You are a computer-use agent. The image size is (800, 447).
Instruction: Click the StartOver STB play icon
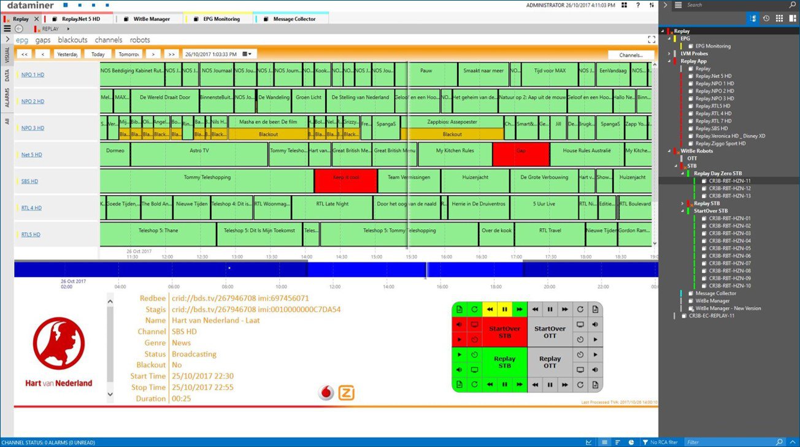[x=460, y=340]
